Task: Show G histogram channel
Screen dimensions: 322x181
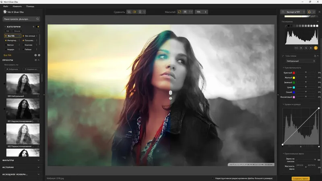Action: (x=306, y=48)
